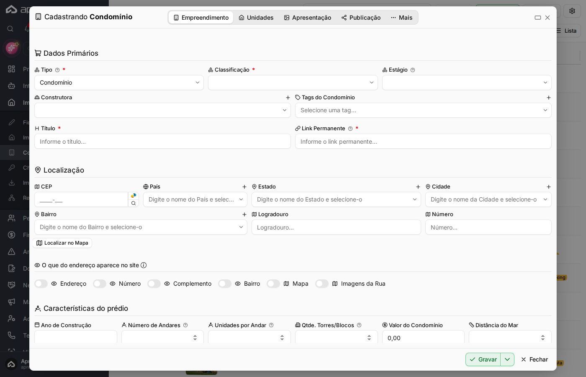Select the Empreendimento tab

click(x=201, y=18)
